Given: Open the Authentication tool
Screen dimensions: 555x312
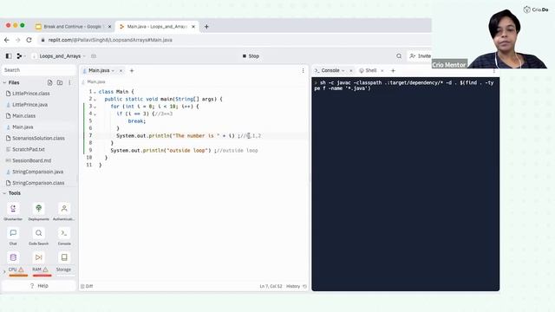Looking at the screenshot, I should tap(64, 211).
